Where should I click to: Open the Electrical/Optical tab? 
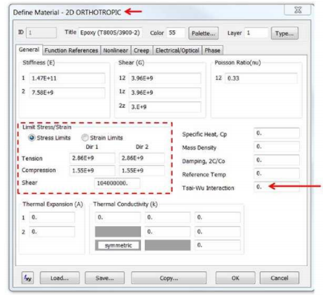pyautogui.click(x=177, y=50)
